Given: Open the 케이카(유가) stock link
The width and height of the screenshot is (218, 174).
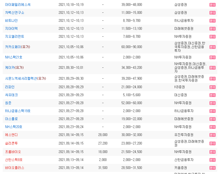Looking at the screenshot, I should tap(14, 67).
